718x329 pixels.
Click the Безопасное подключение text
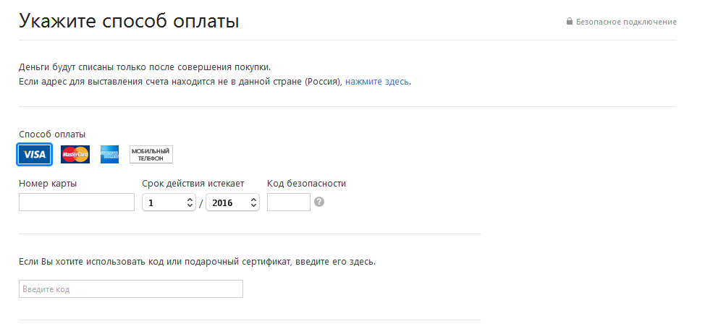click(x=626, y=22)
